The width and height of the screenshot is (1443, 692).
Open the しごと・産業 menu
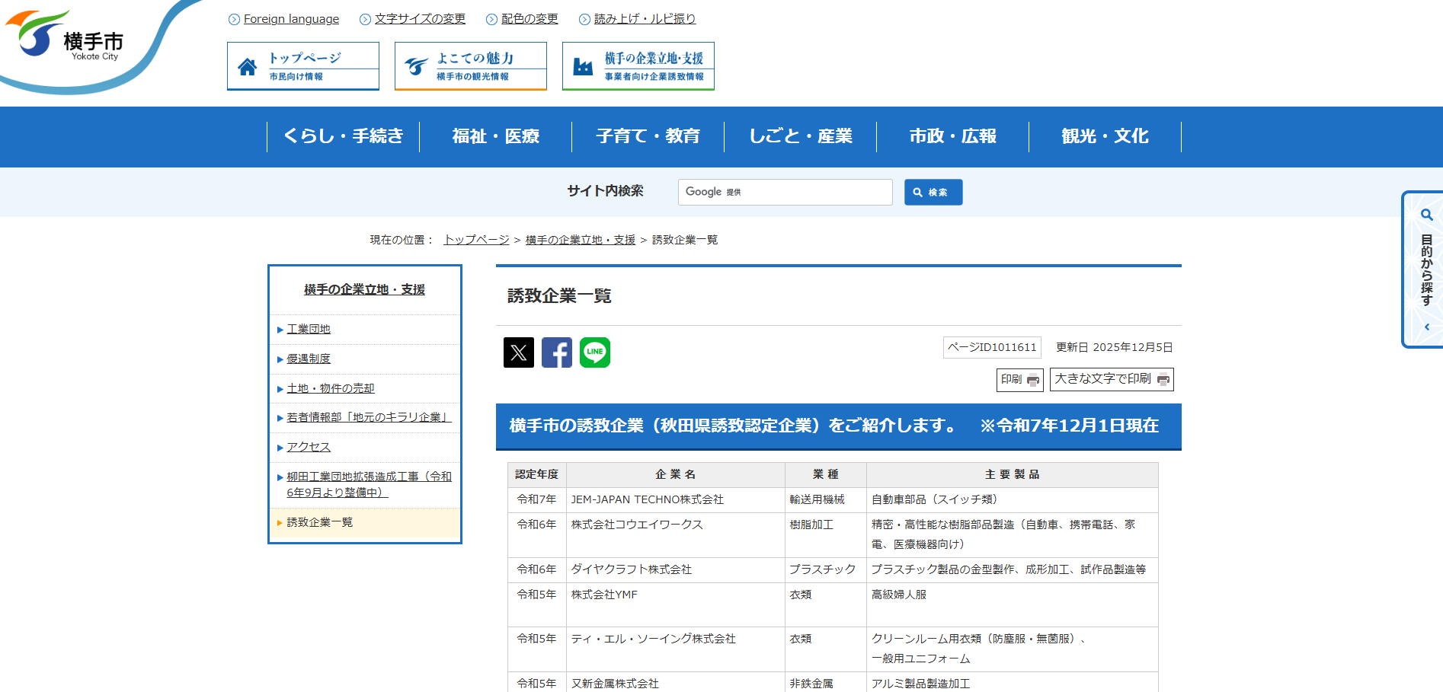tap(801, 136)
